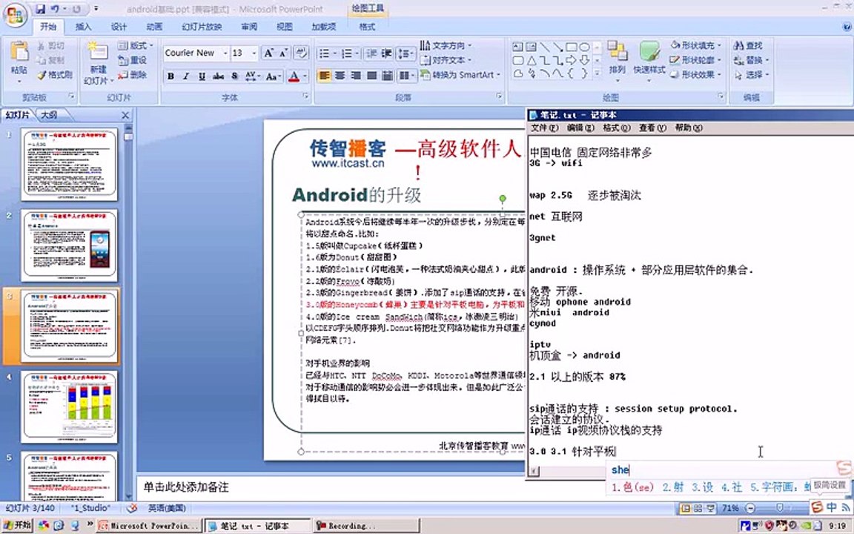Image resolution: width=854 pixels, height=534 pixels.
Task: Open Shape Outline (形状轮廓) color menu
Action: 695,60
